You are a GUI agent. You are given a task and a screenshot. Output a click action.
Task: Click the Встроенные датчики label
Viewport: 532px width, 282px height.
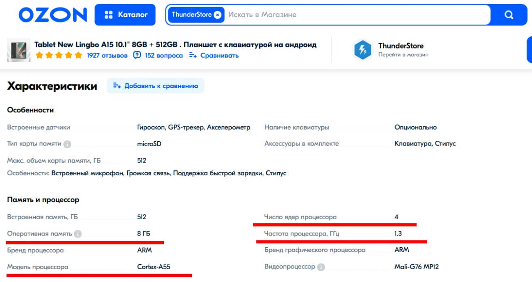click(x=39, y=128)
